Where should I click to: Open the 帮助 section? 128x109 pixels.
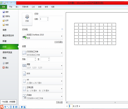coord(4,58)
